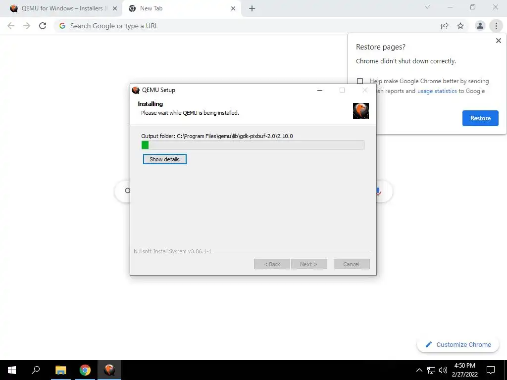Click 'Nullsoft Install System v3.06.1-1' text
This screenshot has height=380, width=507.
pos(173,251)
